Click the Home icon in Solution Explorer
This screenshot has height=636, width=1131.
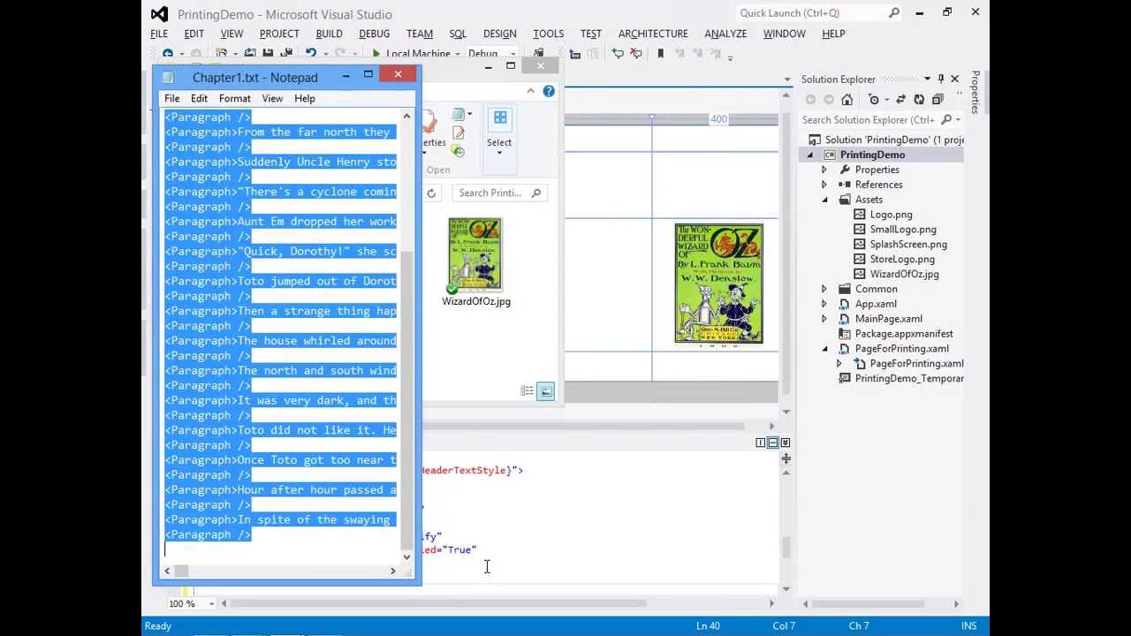click(x=846, y=99)
